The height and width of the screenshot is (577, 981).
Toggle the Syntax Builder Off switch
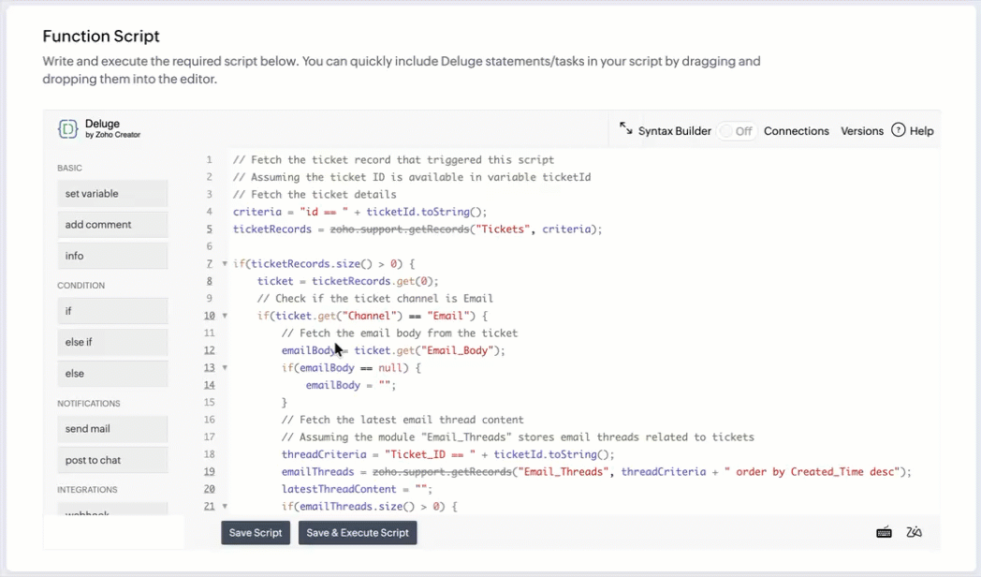[737, 131]
